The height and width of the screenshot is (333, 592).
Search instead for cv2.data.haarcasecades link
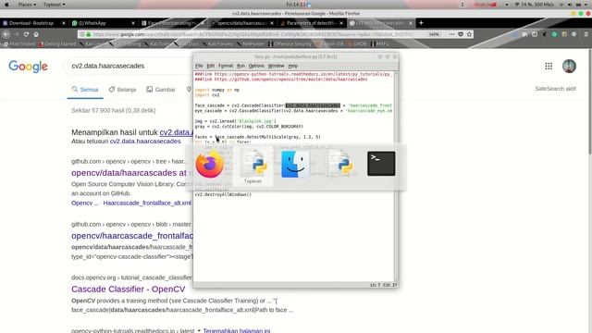click(145, 142)
